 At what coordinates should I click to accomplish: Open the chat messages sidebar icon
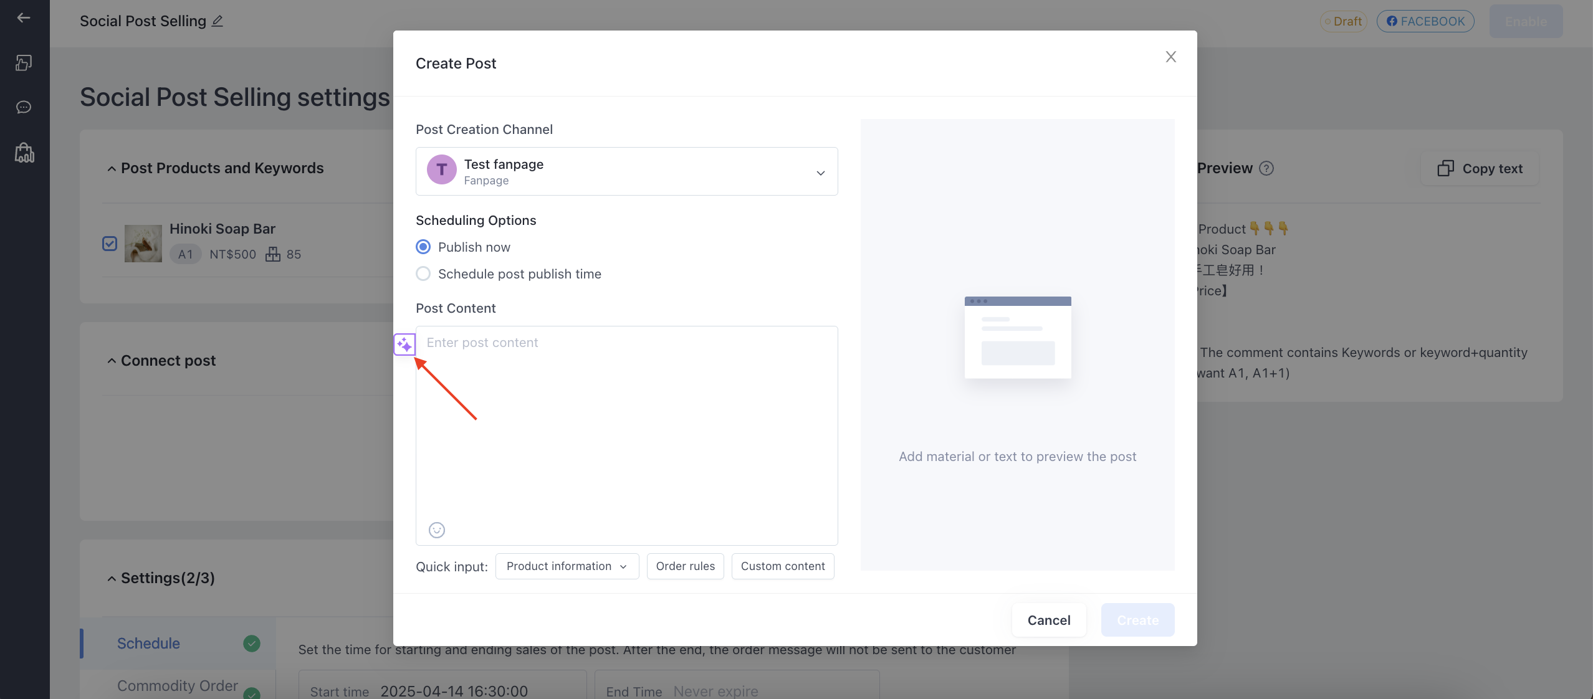pos(24,107)
